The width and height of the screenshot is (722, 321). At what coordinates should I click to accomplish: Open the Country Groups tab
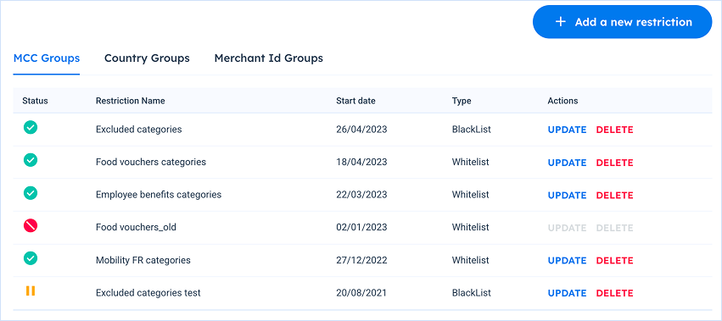[x=147, y=58]
